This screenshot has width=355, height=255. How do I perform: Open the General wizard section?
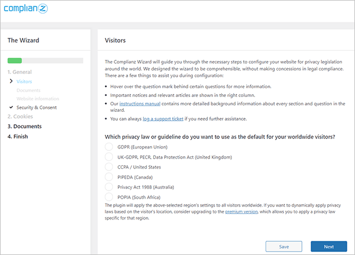[21, 72]
